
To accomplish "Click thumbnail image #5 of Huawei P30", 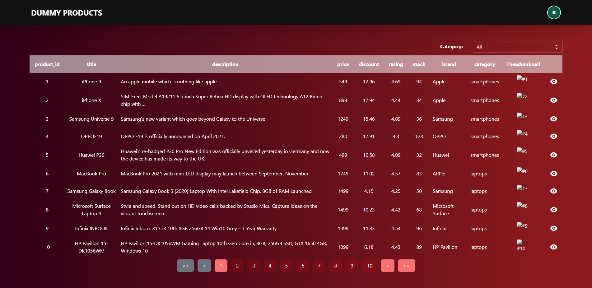I will click(522, 151).
